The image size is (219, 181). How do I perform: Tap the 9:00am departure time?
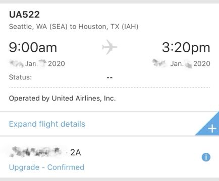33,47
